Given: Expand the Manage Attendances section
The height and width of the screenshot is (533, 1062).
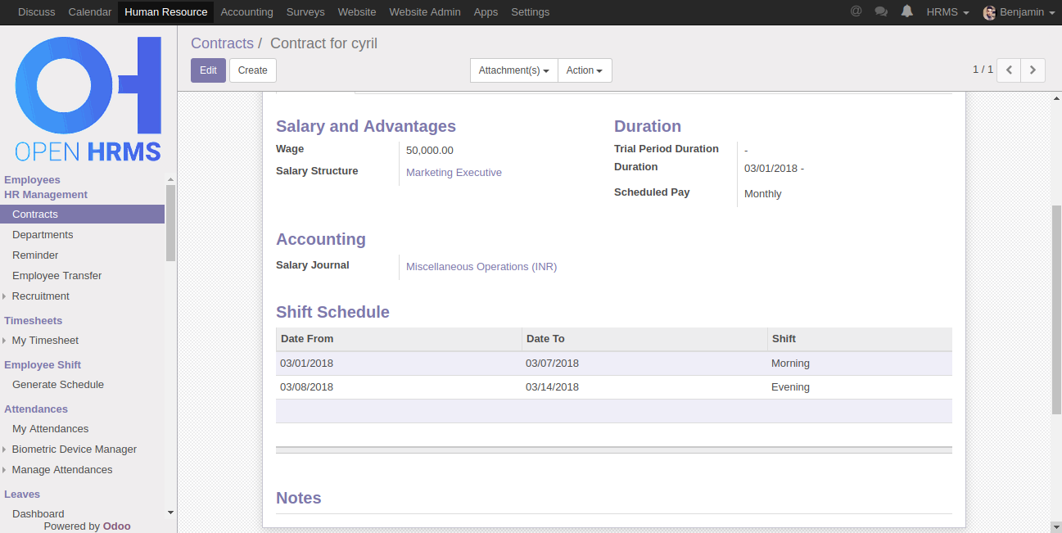Looking at the screenshot, I should point(62,470).
